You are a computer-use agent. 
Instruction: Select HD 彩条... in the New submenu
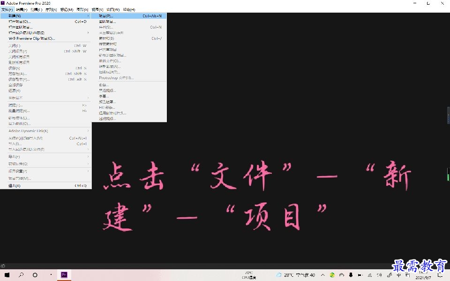click(129, 107)
